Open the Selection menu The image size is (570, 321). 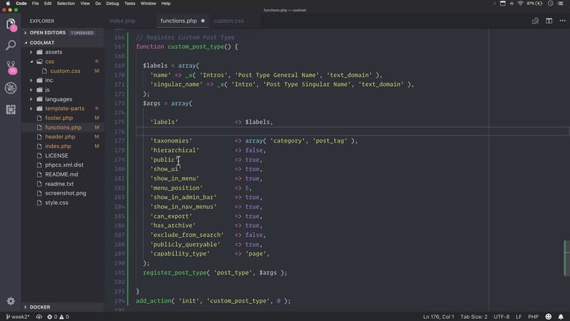point(66,3)
